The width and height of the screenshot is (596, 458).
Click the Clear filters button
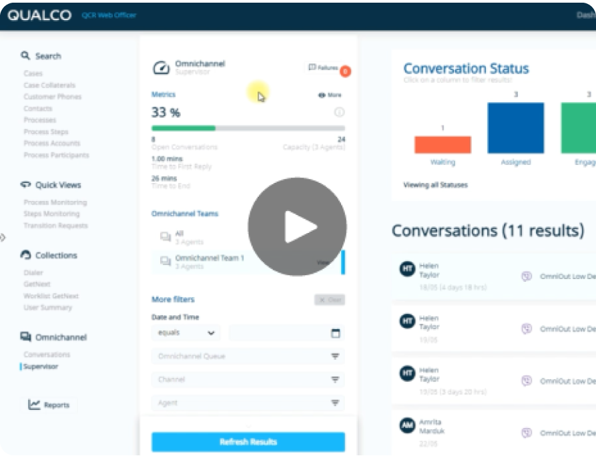330,300
